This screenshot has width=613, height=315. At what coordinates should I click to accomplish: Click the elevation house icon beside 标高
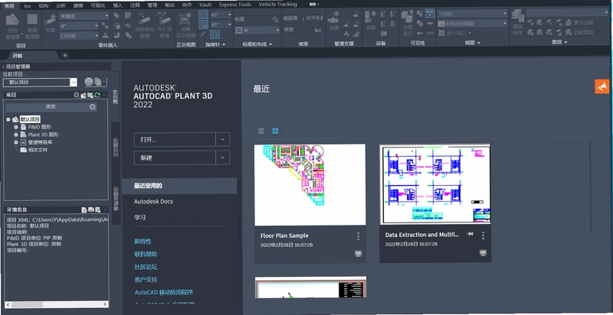click(275, 18)
